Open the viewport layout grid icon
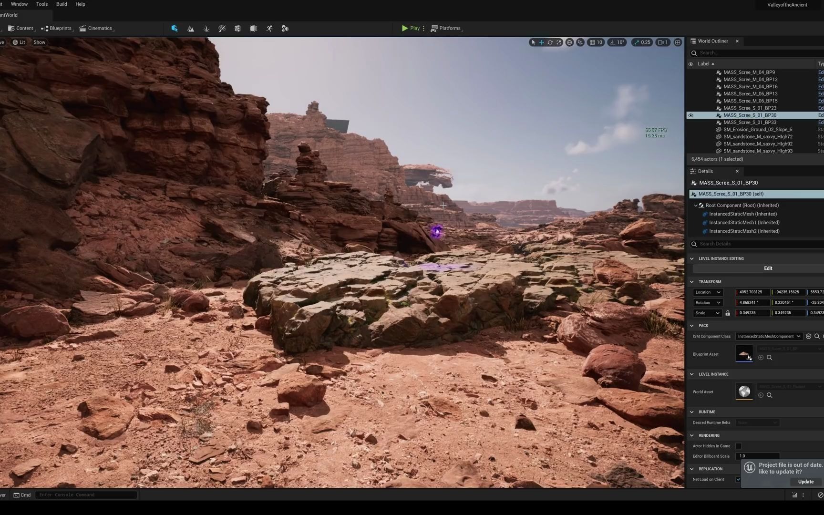Screen dimensions: 824x515 pos(678,42)
